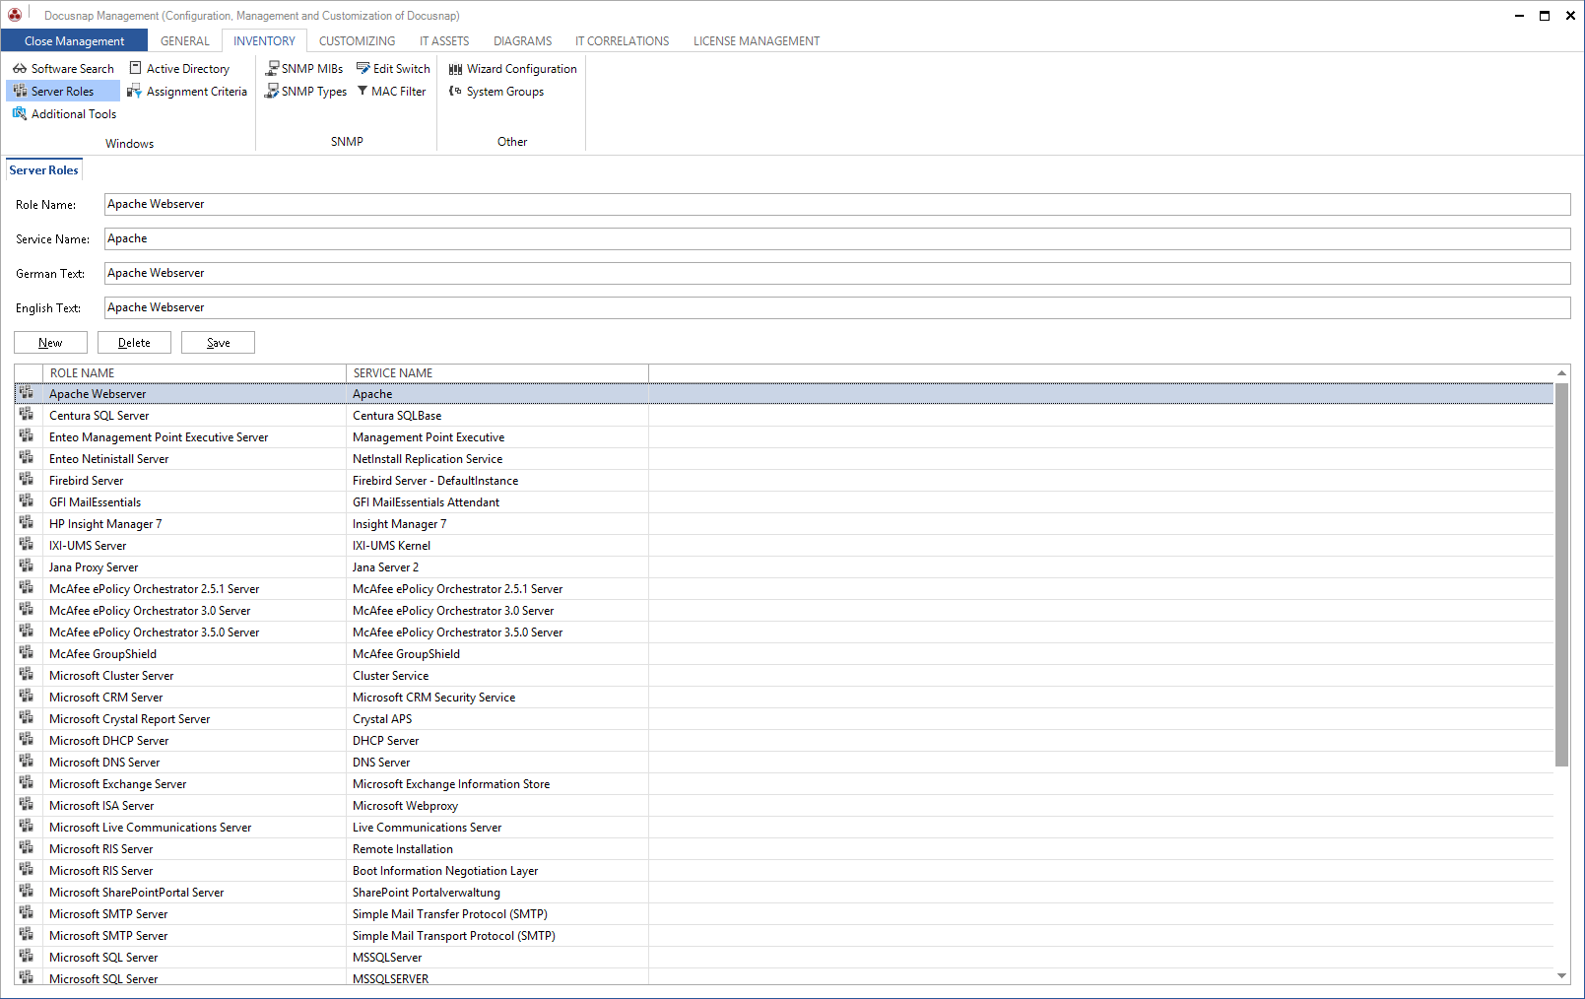This screenshot has width=1585, height=999.
Task: Open MAC Filter
Action: pyautogui.click(x=391, y=92)
